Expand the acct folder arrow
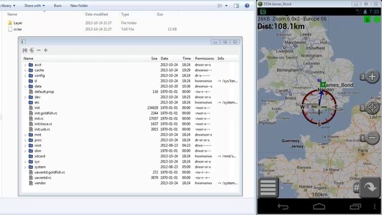382x215 pixels. pyautogui.click(x=25, y=65)
